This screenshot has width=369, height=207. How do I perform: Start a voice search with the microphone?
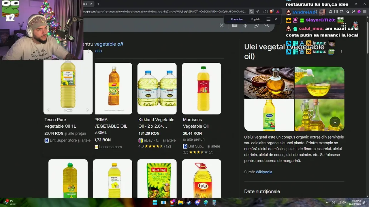pyautogui.click(x=245, y=25)
